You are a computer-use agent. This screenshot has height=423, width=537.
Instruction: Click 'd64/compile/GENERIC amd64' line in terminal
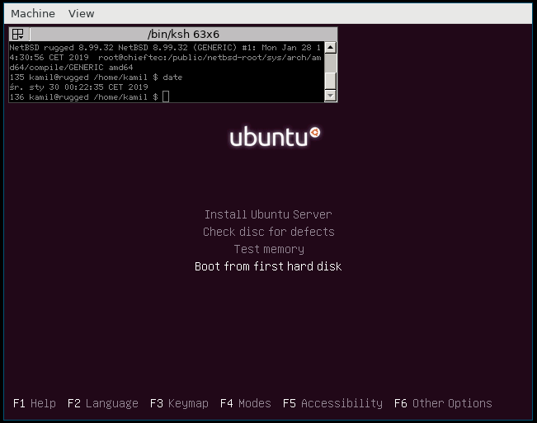[71, 68]
